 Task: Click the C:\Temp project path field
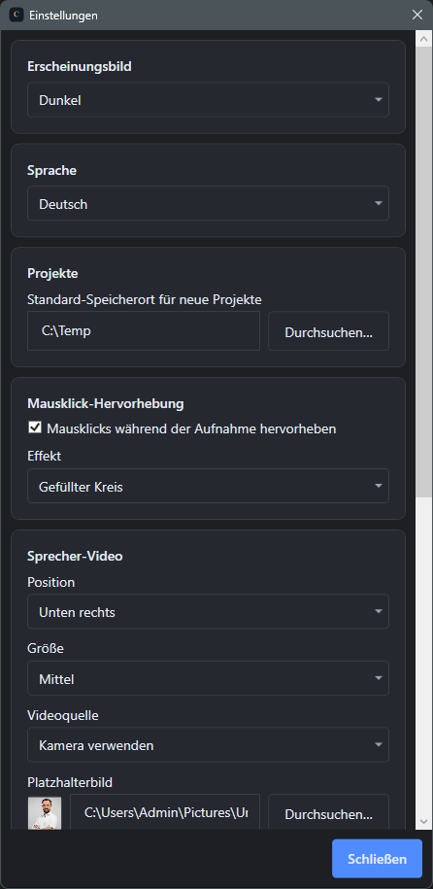pyautogui.click(x=144, y=331)
